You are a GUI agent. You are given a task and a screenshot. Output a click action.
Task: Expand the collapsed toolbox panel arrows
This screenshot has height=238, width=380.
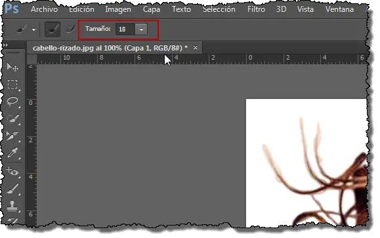tap(5, 45)
